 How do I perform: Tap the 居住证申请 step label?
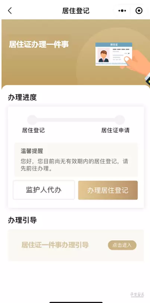click(115, 130)
